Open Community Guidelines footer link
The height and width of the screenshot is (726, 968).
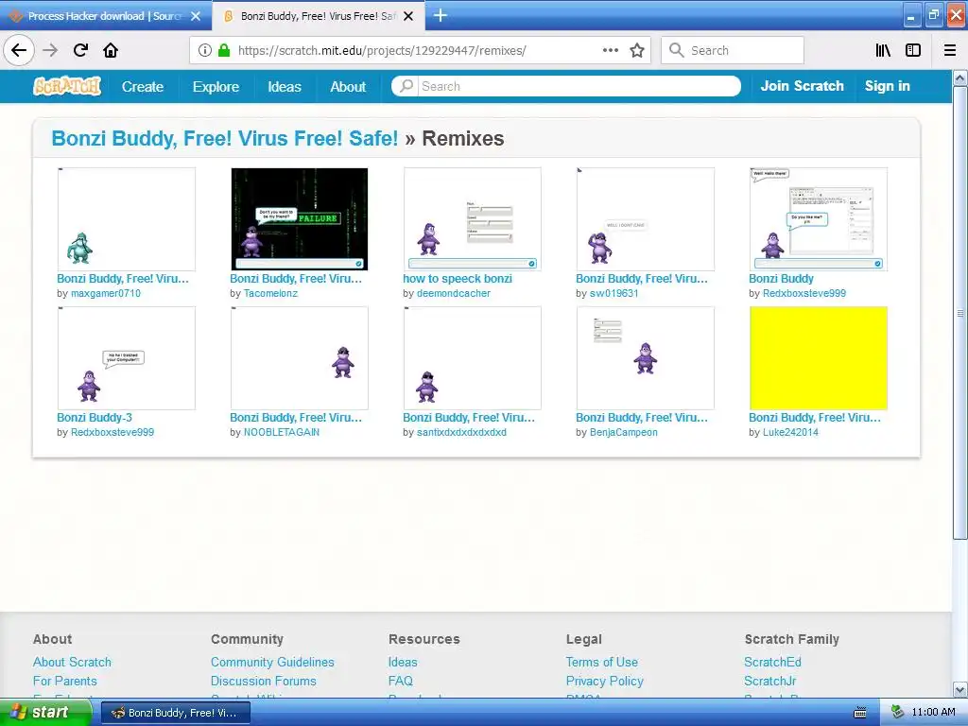pos(272,662)
